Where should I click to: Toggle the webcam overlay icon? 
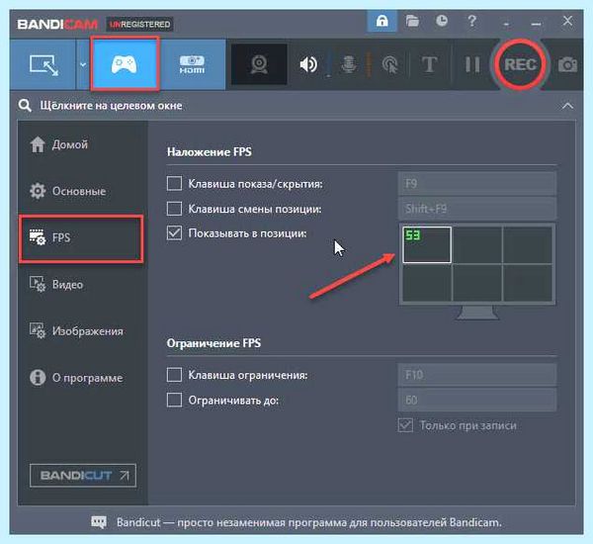[259, 64]
